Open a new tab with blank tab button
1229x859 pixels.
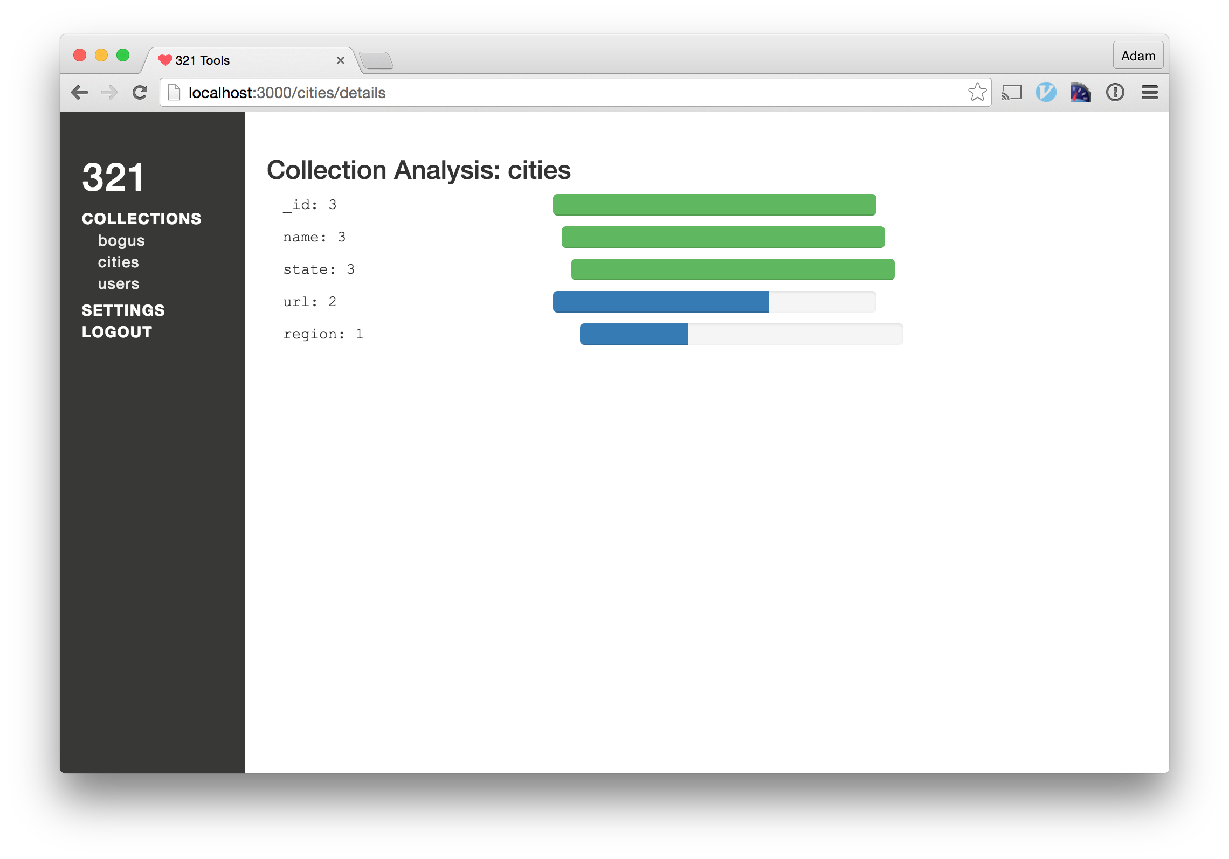[x=376, y=60]
